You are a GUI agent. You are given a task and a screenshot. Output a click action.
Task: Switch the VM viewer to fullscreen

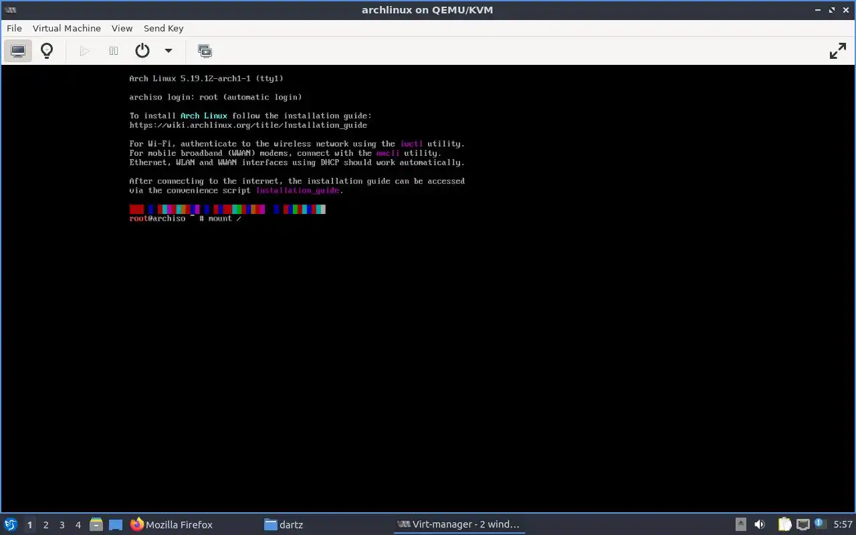[838, 51]
